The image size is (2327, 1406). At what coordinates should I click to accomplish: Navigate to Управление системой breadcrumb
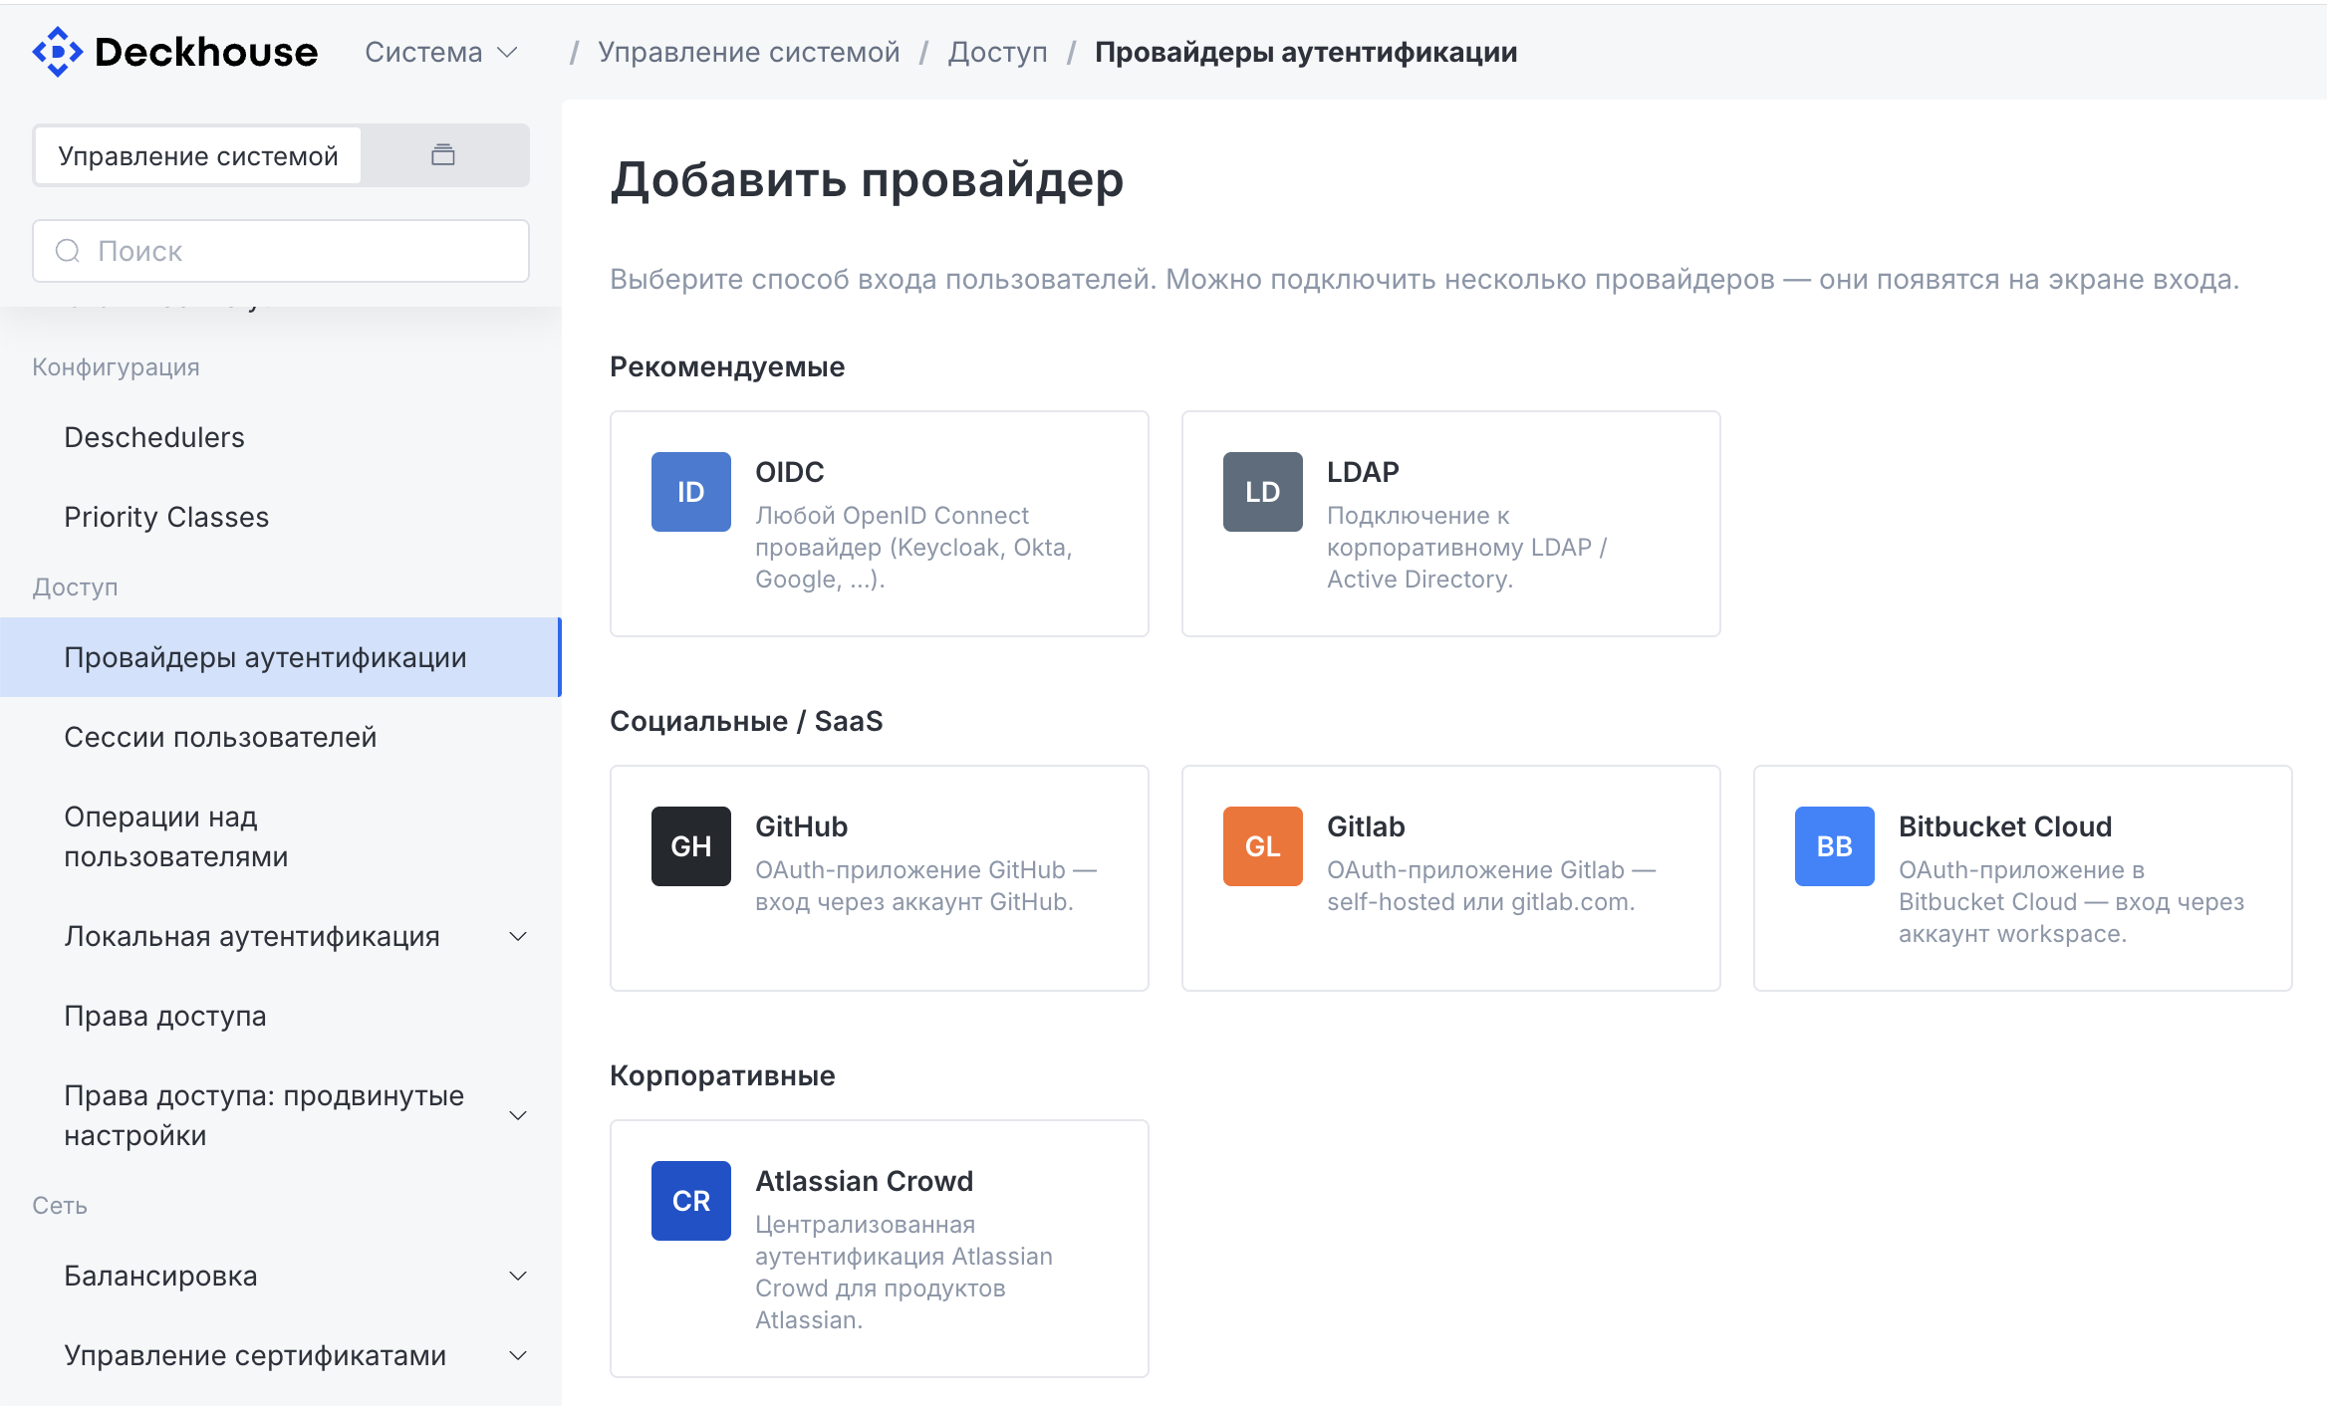tap(748, 52)
